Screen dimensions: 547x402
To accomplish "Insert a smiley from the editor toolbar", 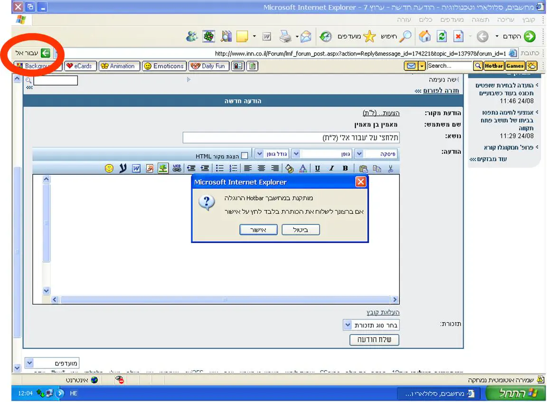I will click(x=109, y=168).
